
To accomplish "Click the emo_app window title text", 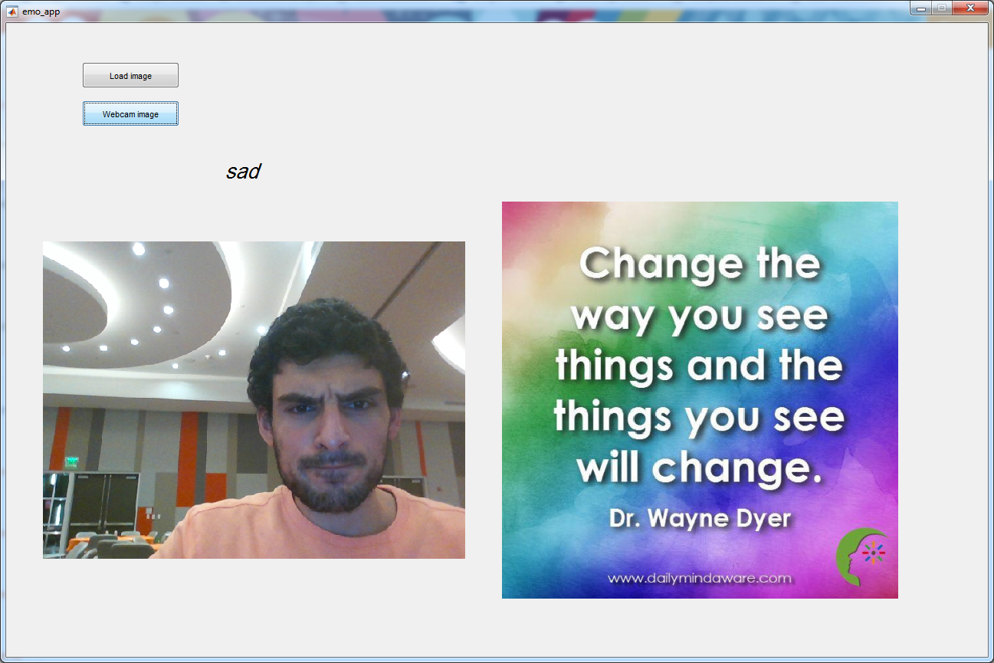I will (x=41, y=11).
